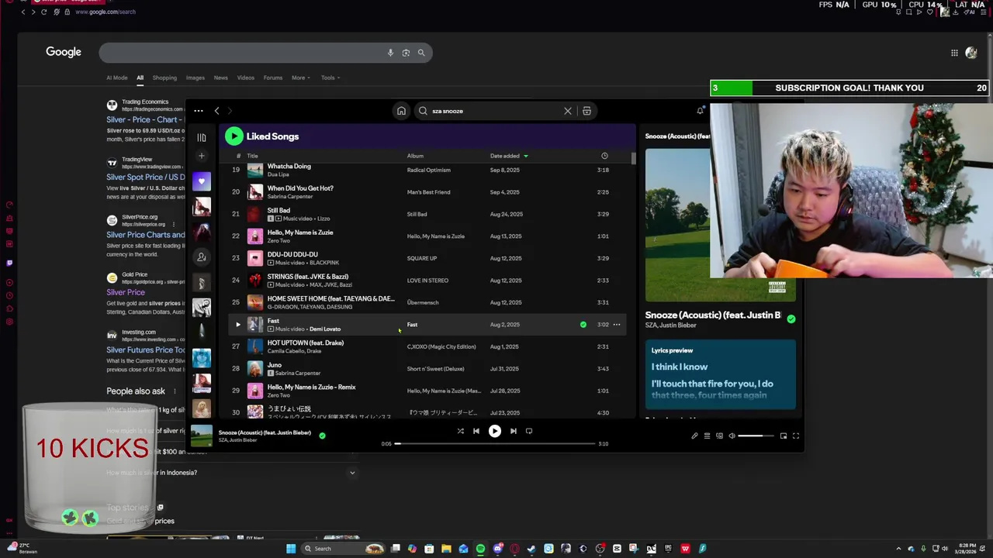This screenshot has height=558, width=993.
Task: Open Google apps grid icon
Action: (x=954, y=53)
